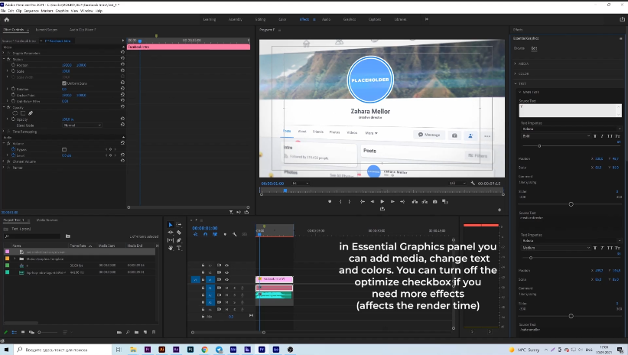This screenshot has height=355, width=628.
Task: Toggle lock on track V1
Action: [x=203, y=280]
